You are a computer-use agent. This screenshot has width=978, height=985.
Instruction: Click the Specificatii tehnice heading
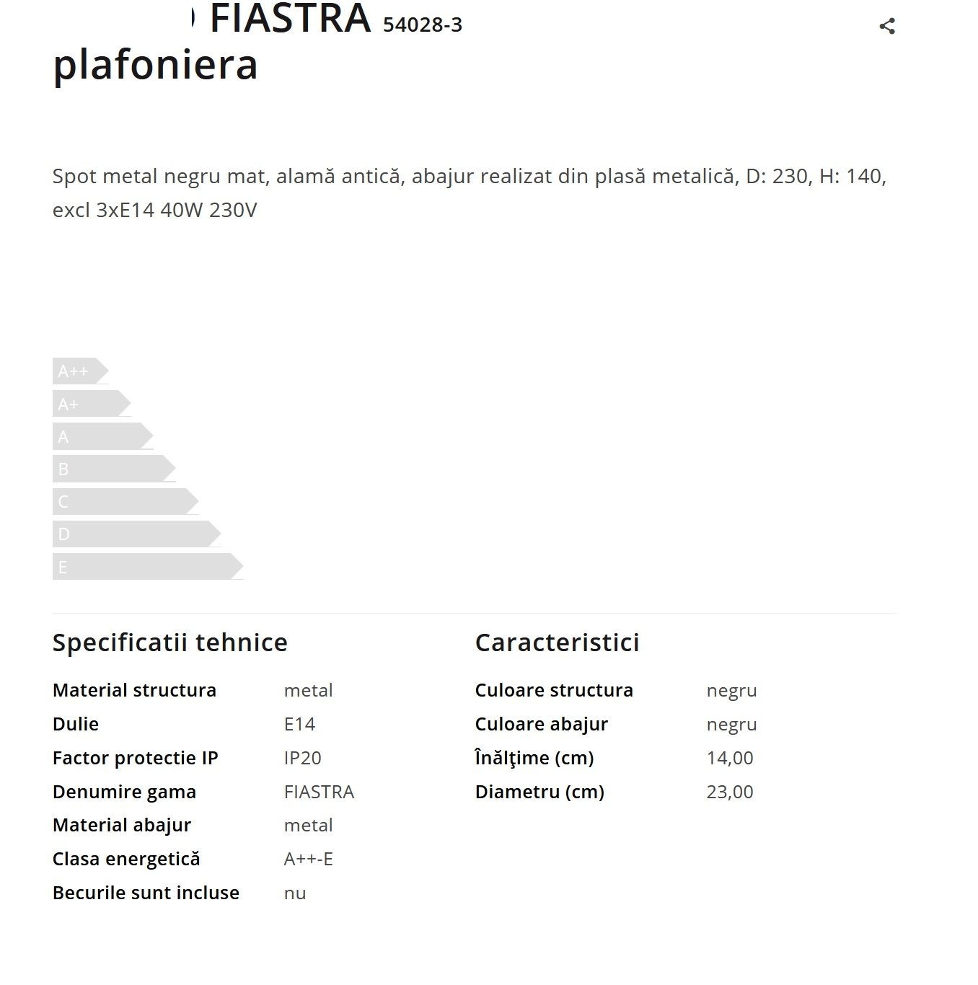tap(170, 642)
